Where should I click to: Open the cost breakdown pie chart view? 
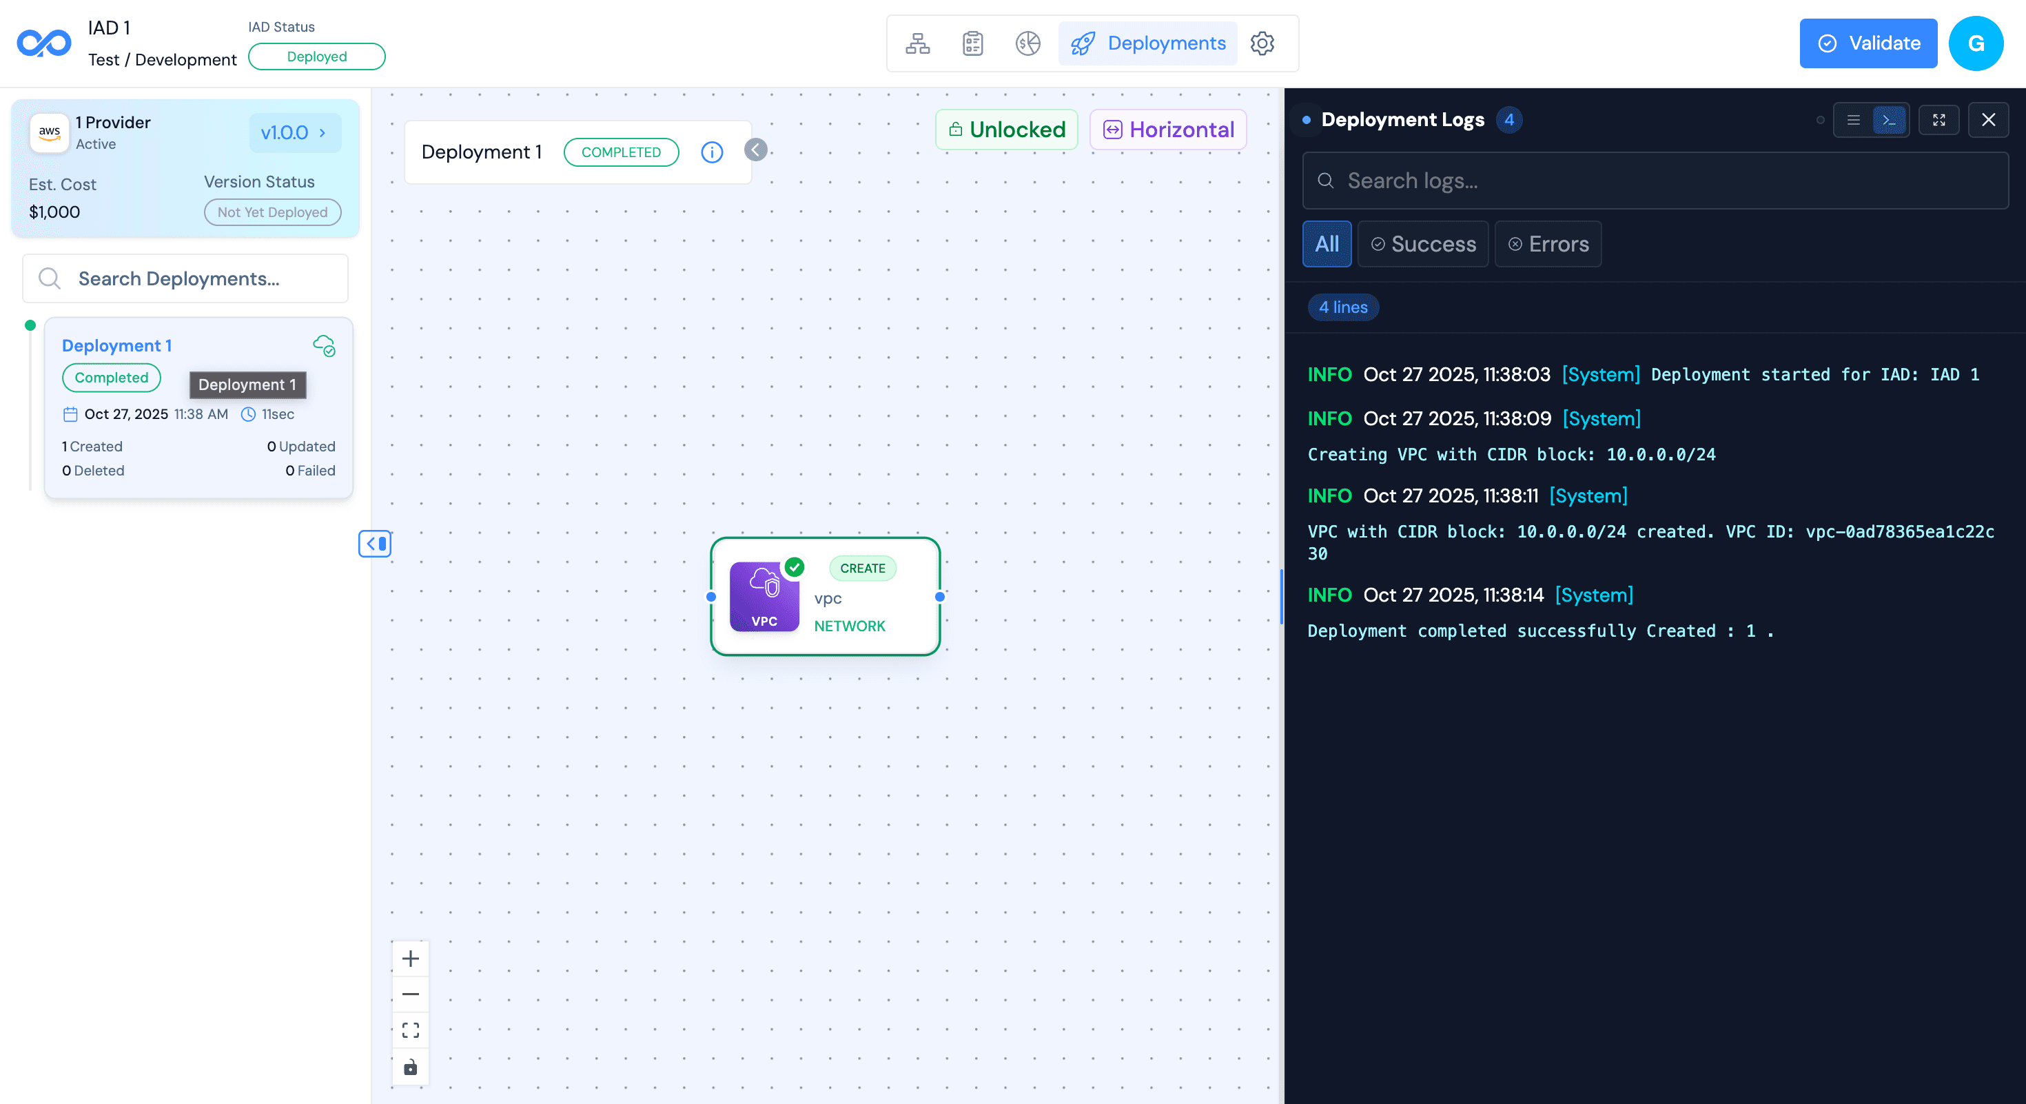point(1027,43)
